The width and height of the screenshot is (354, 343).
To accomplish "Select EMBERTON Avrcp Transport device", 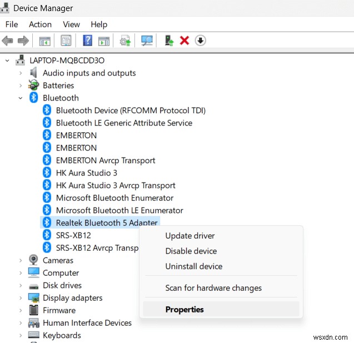I will point(106,160).
